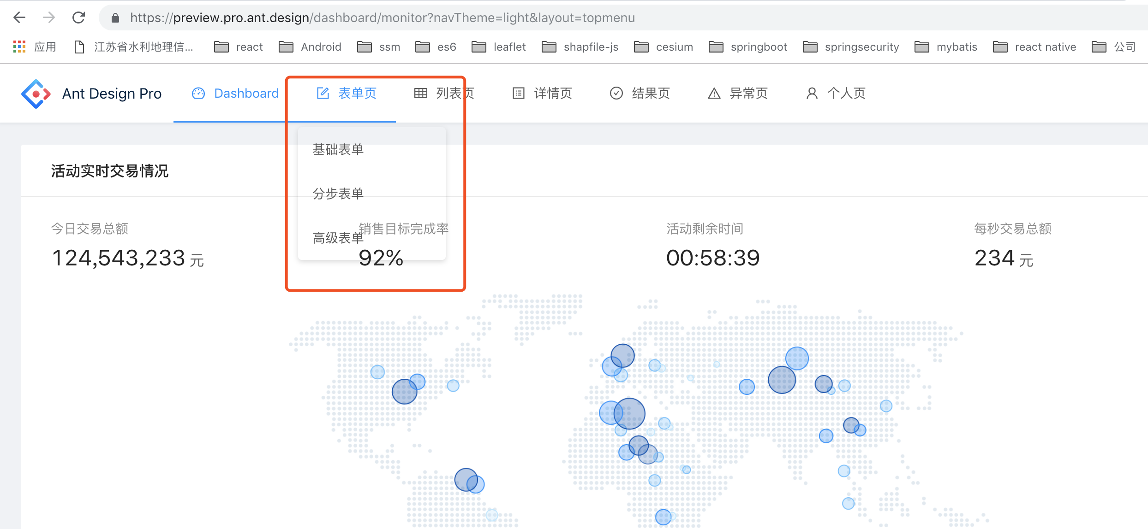Open the cesium bookmark folder
Viewport: 1148px width, 529px height.
(664, 47)
